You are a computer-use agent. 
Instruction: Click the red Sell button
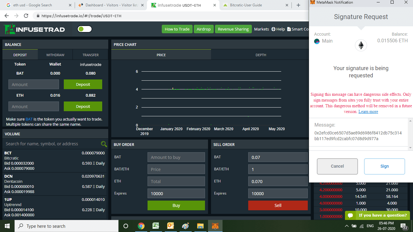pos(278,205)
